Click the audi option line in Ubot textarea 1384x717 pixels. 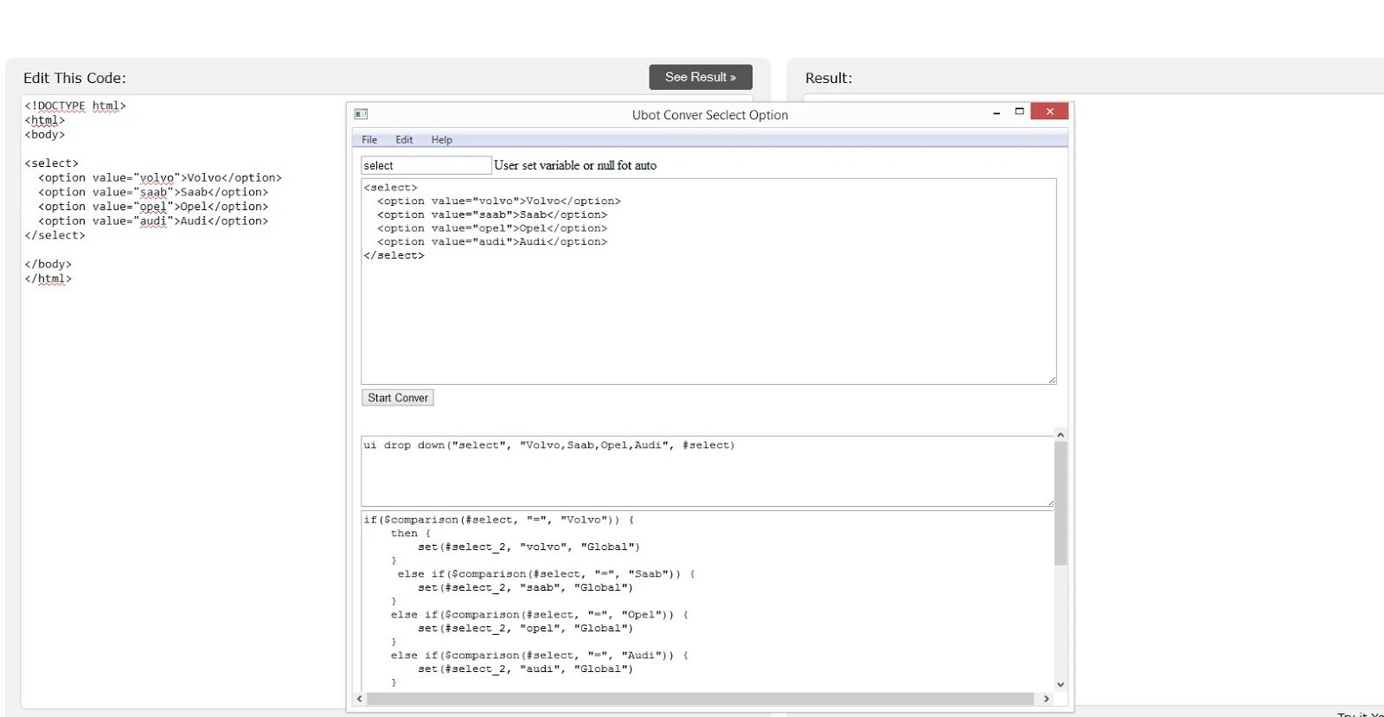[x=492, y=242]
